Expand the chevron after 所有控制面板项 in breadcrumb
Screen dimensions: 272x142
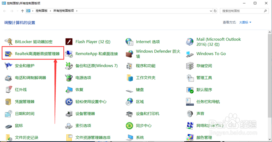77,11
